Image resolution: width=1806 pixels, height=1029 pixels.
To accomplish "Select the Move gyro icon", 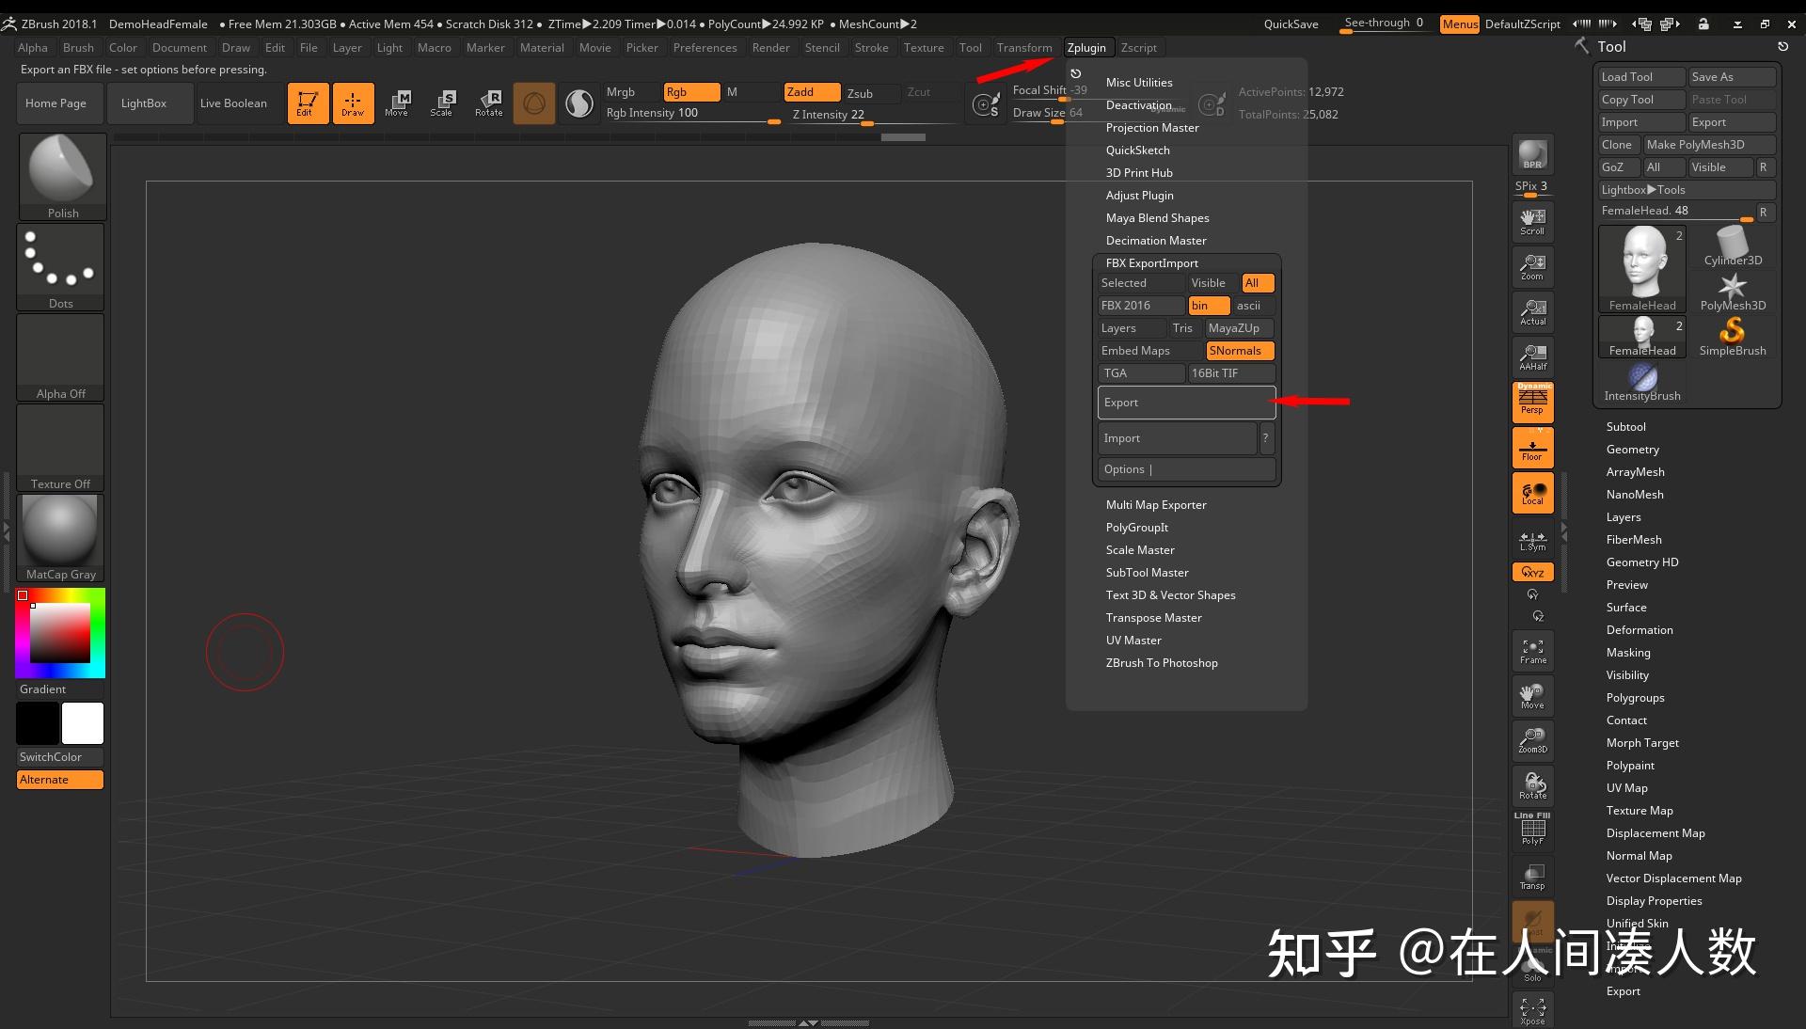I will point(1532,696).
